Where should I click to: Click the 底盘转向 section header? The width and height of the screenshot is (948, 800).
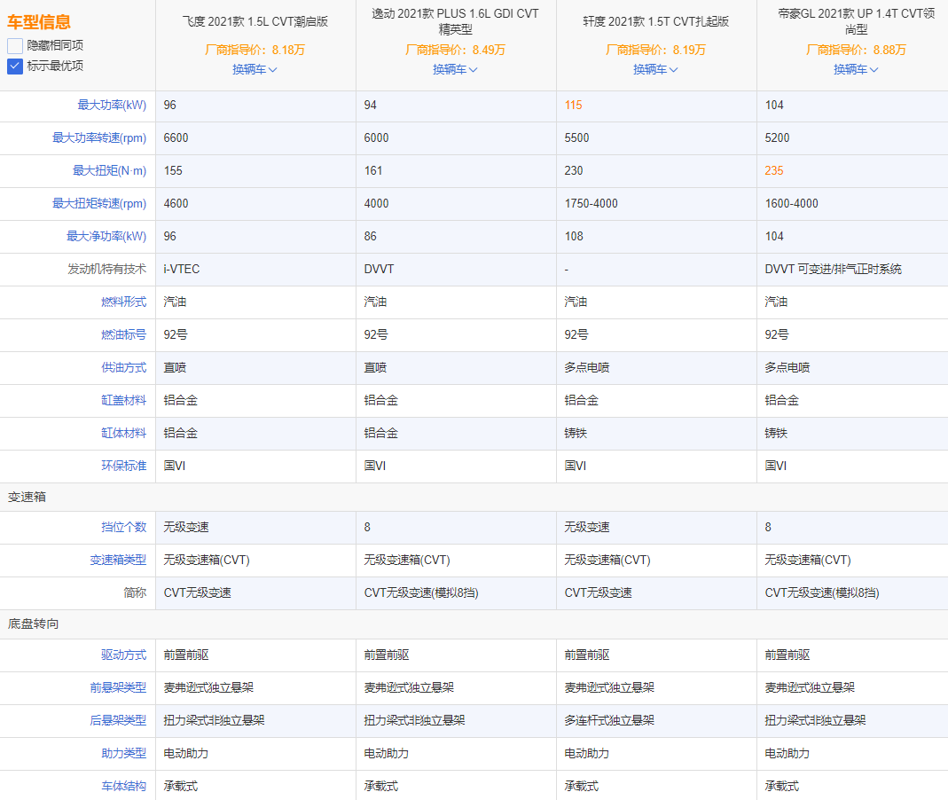(x=34, y=624)
